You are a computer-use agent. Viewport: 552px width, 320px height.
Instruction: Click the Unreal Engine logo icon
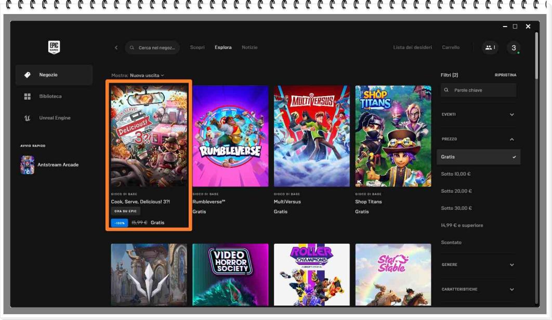click(x=28, y=118)
